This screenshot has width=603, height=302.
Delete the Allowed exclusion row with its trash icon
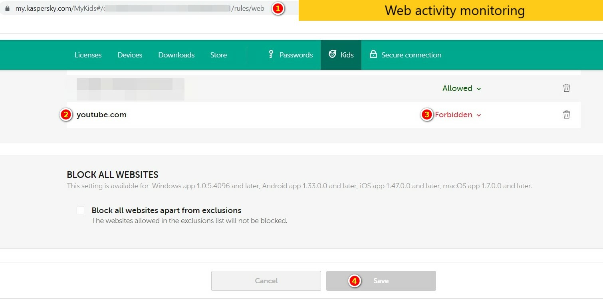click(x=566, y=88)
